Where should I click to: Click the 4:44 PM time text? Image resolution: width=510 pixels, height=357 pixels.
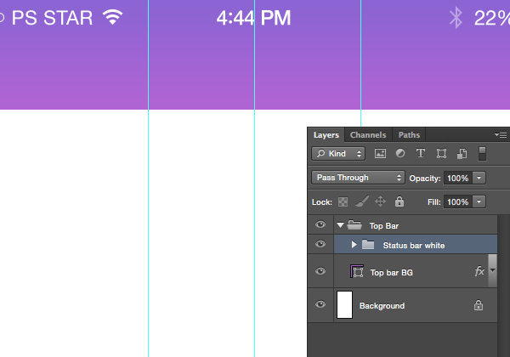[253, 18]
